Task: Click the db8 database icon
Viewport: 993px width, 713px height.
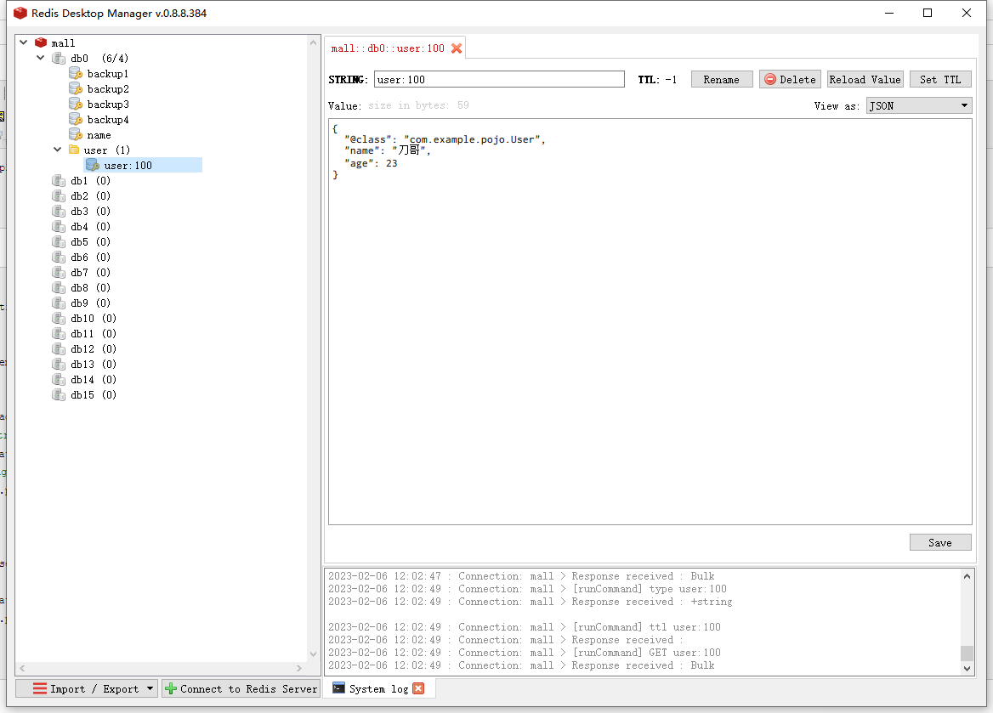Action: pyautogui.click(x=59, y=287)
